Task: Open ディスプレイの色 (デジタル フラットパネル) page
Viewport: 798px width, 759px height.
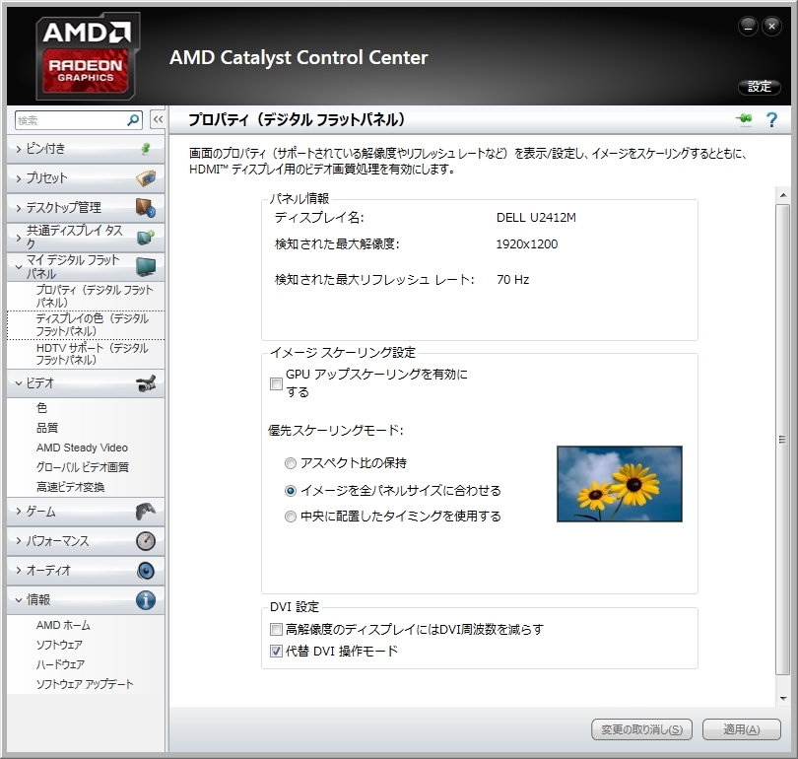Action: point(93,324)
